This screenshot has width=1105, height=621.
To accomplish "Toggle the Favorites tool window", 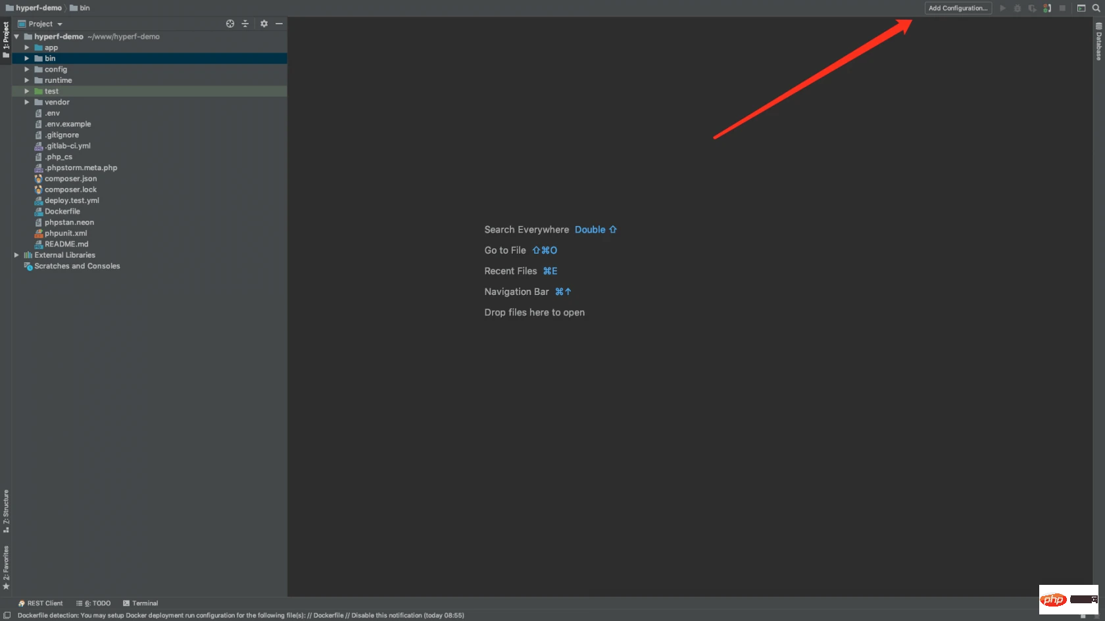I will [6, 566].
